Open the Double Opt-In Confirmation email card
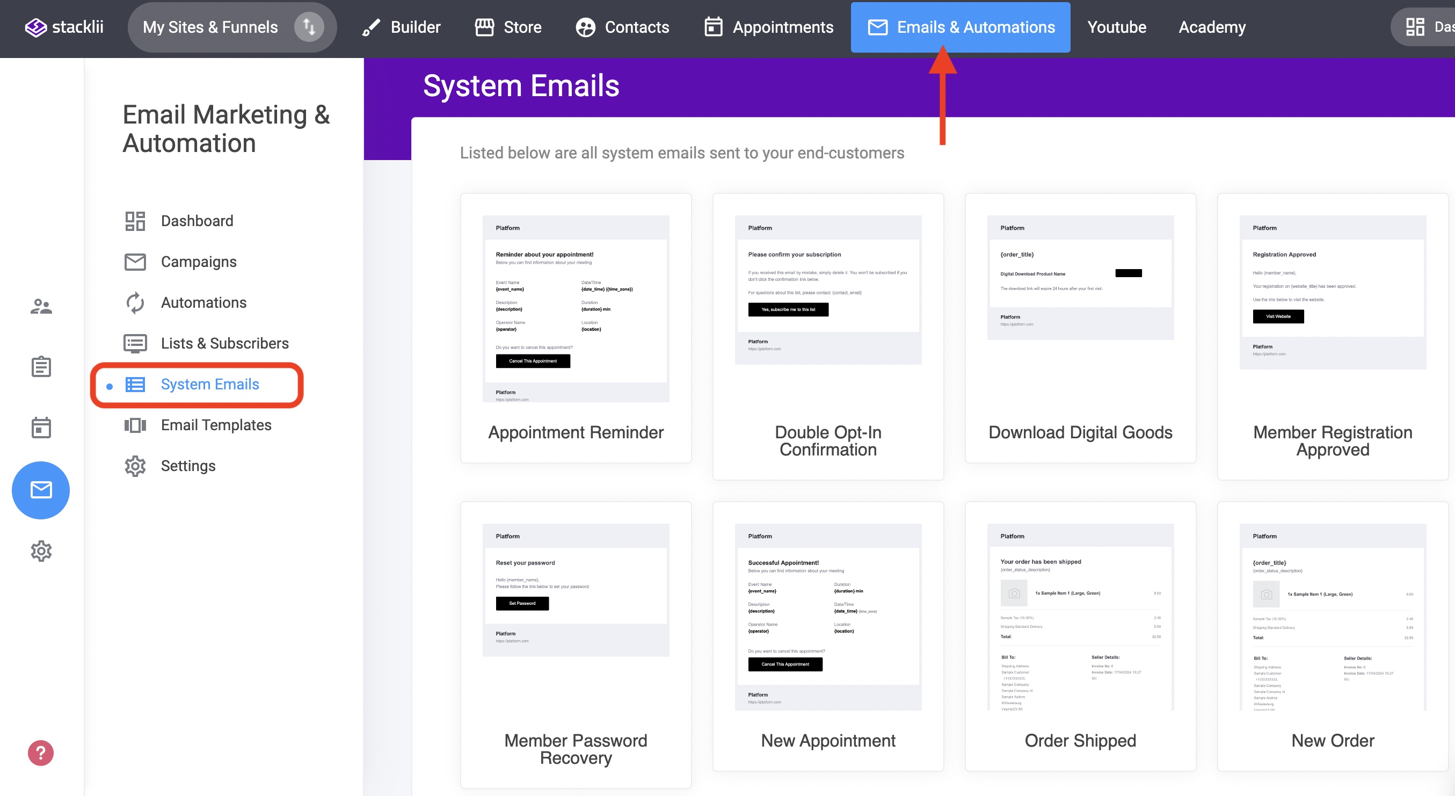 pos(828,336)
